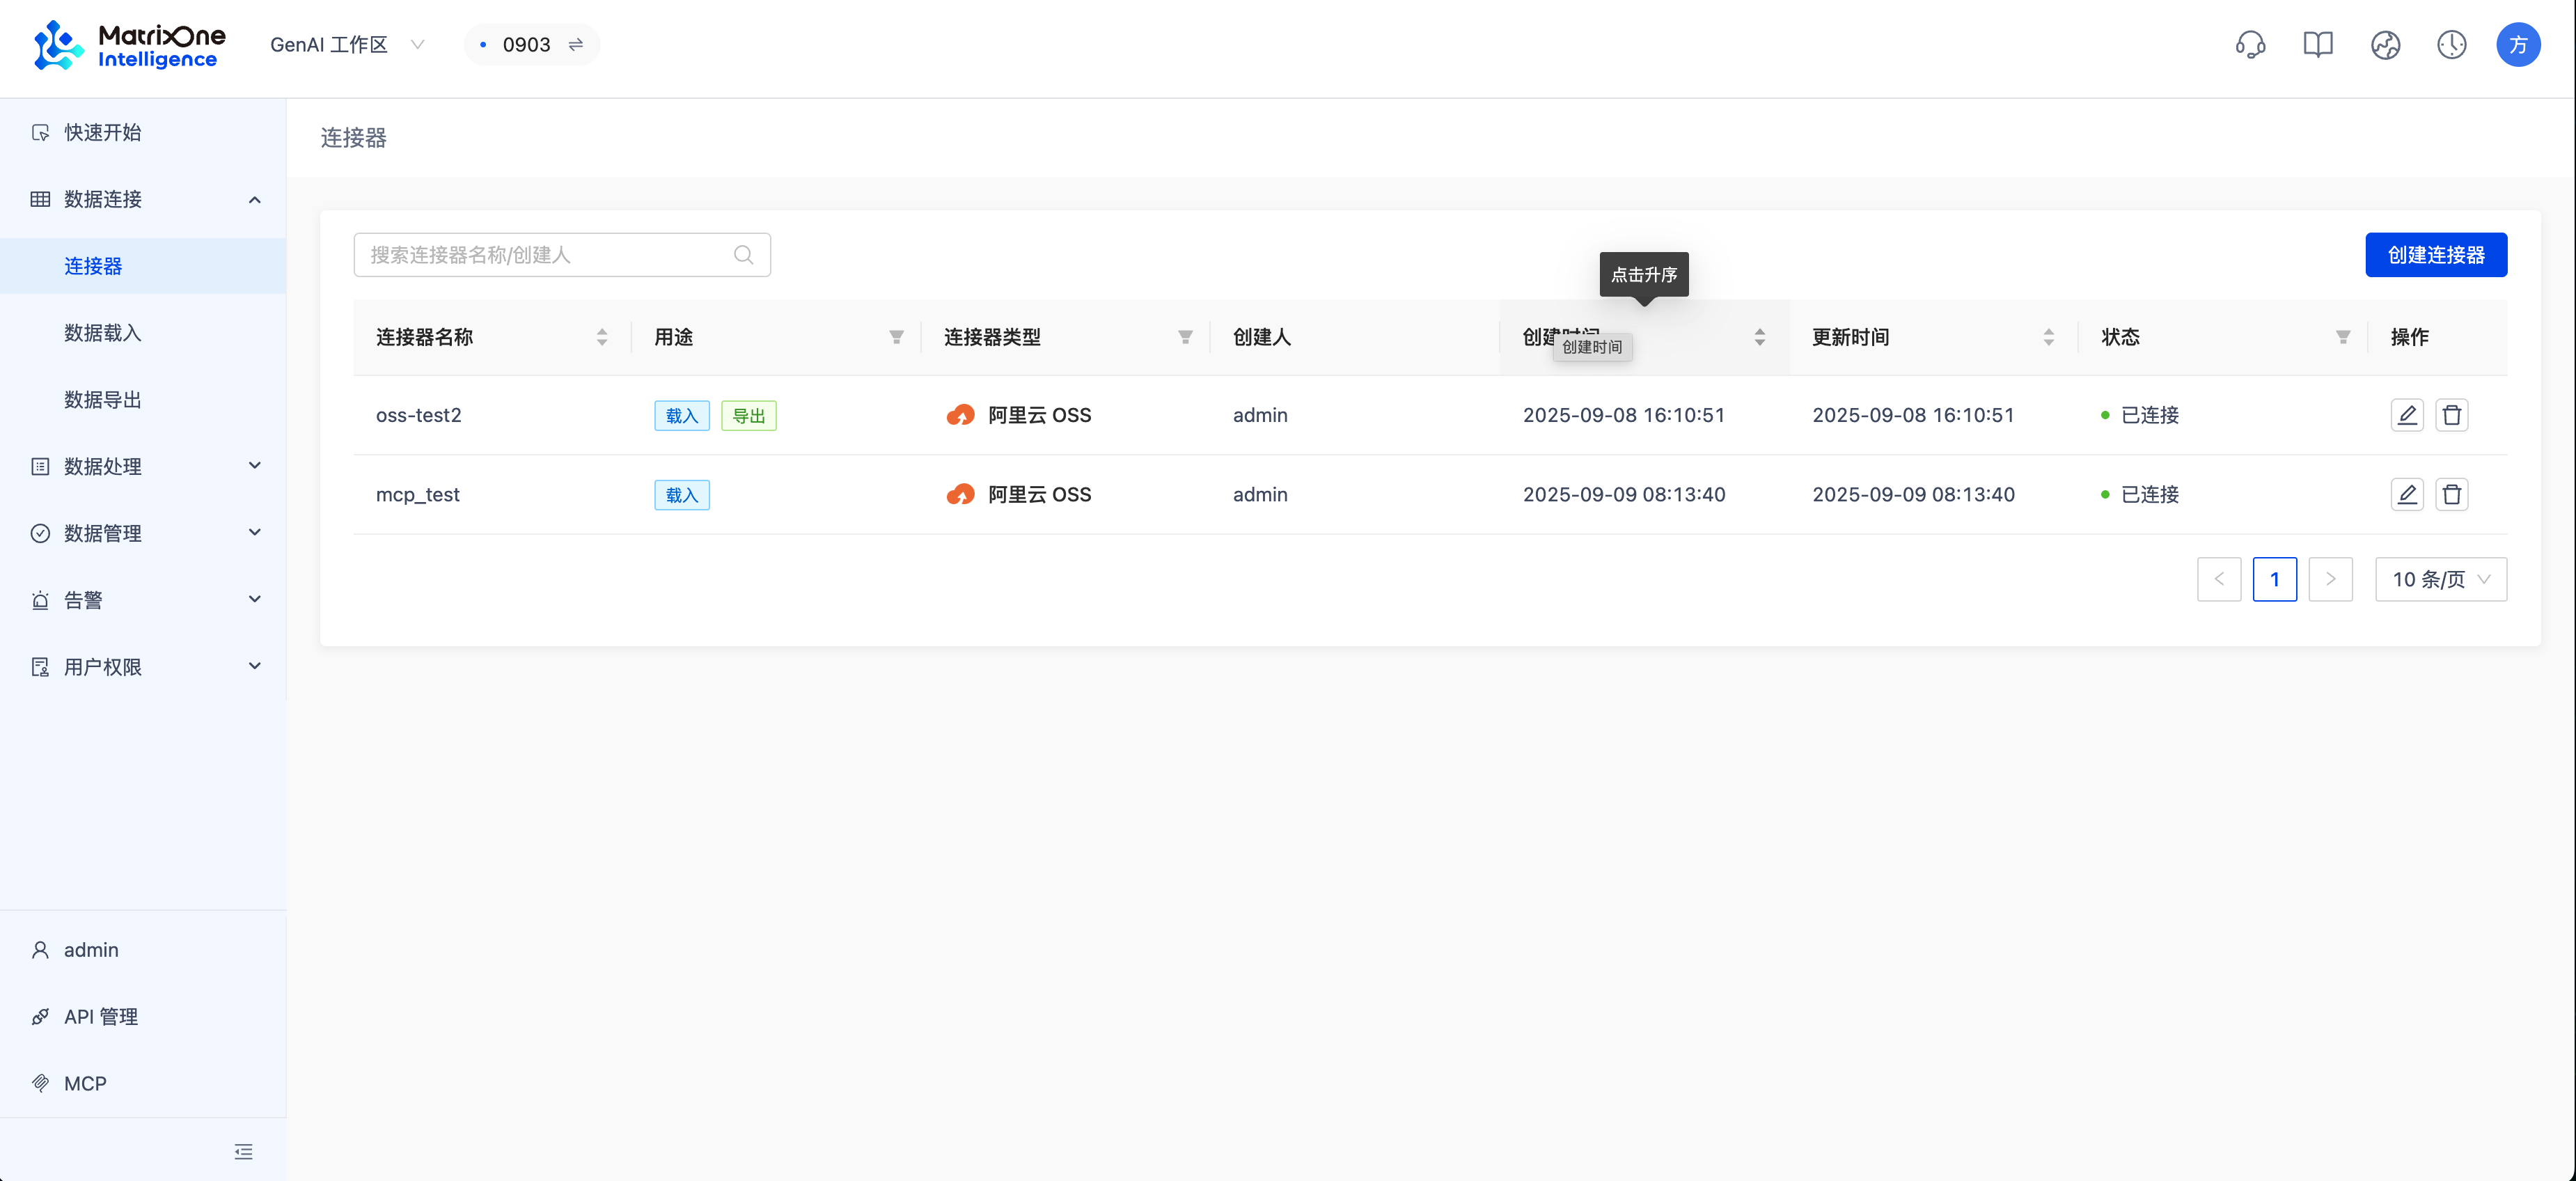Image resolution: width=2576 pixels, height=1181 pixels.
Task: Filter the 状态 column
Action: [x=2342, y=337]
